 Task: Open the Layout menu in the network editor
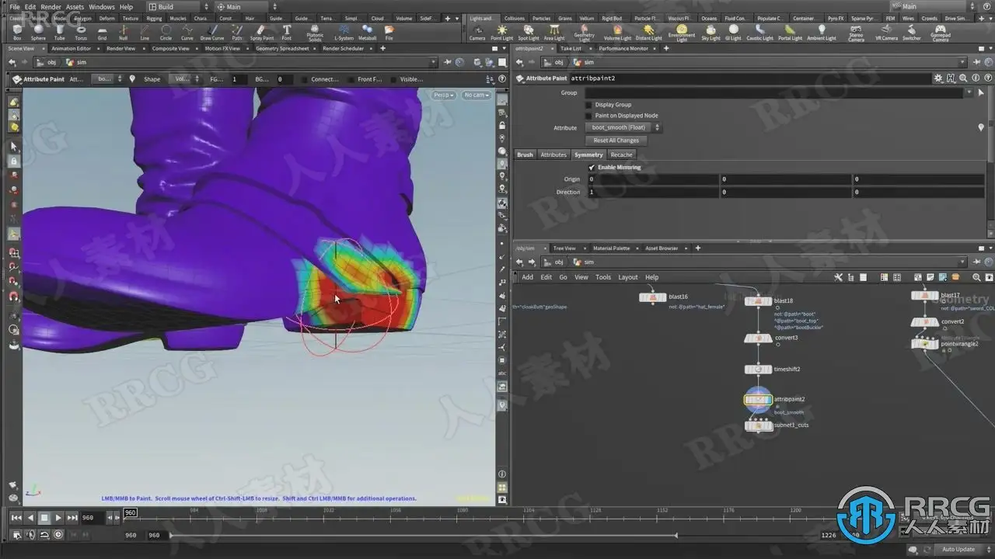pyautogui.click(x=628, y=277)
